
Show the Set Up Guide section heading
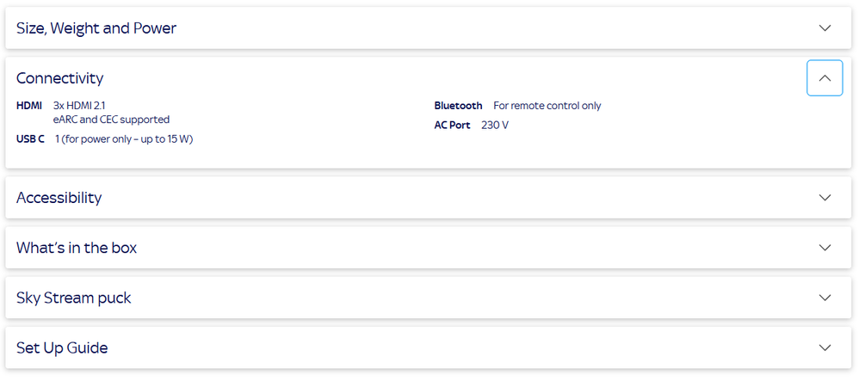(x=62, y=347)
